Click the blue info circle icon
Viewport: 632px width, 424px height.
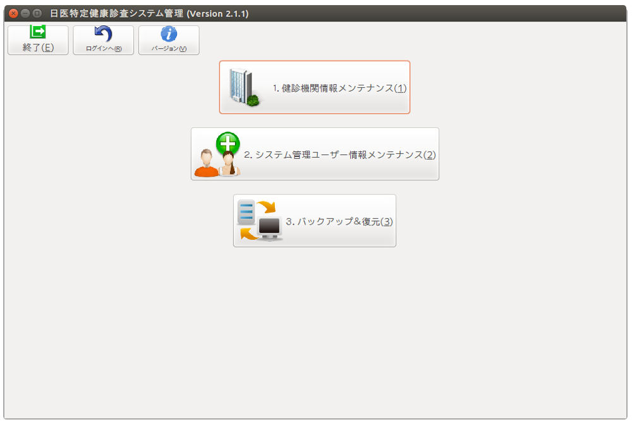tap(169, 34)
